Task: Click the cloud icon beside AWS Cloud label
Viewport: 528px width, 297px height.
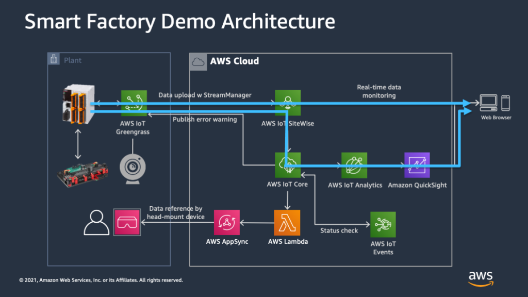Action: [x=198, y=62]
